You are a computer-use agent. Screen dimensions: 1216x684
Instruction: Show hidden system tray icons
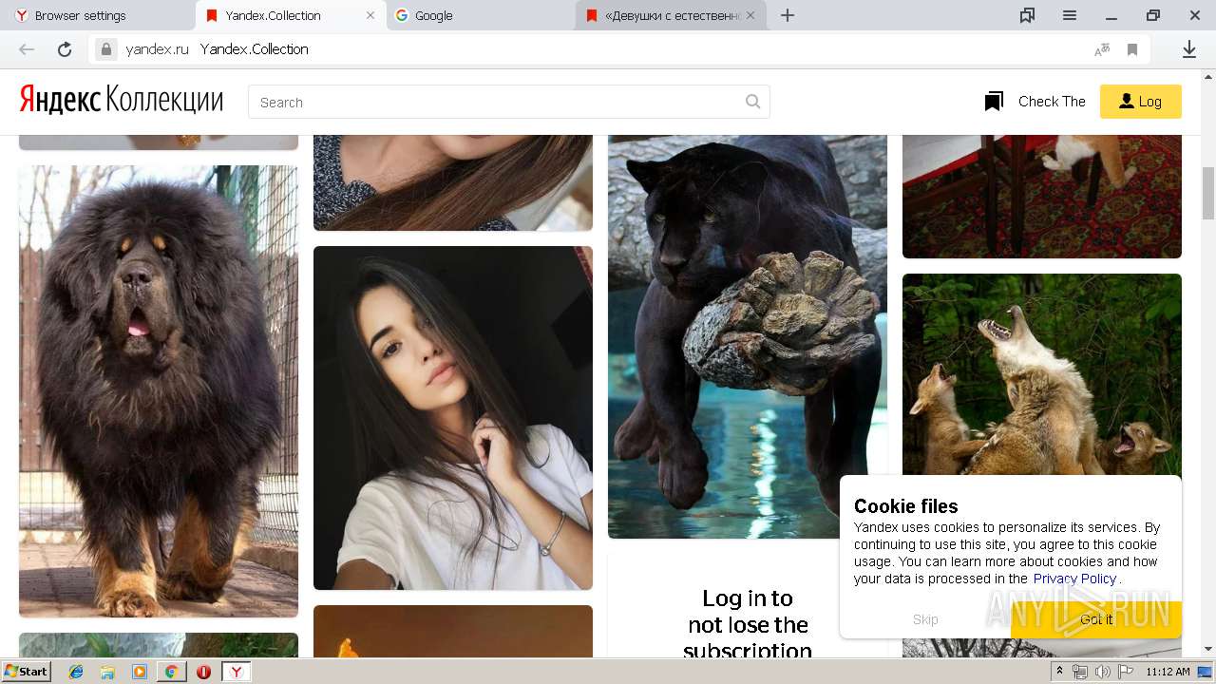(x=1060, y=672)
